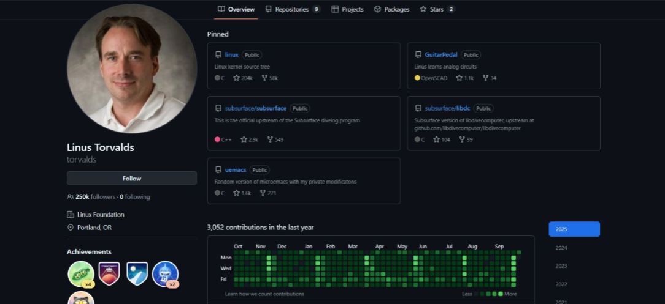Click the GuitarPedal 34 forks icon
The width and height of the screenshot is (665, 304).
tap(486, 78)
